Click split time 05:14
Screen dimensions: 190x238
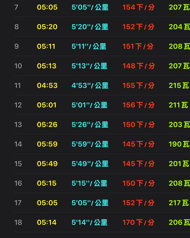click(x=47, y=222)
